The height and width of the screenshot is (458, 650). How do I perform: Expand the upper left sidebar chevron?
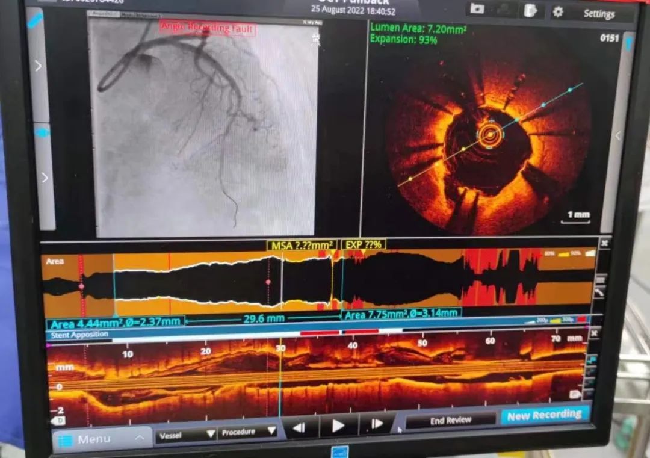tap(39, 66)
